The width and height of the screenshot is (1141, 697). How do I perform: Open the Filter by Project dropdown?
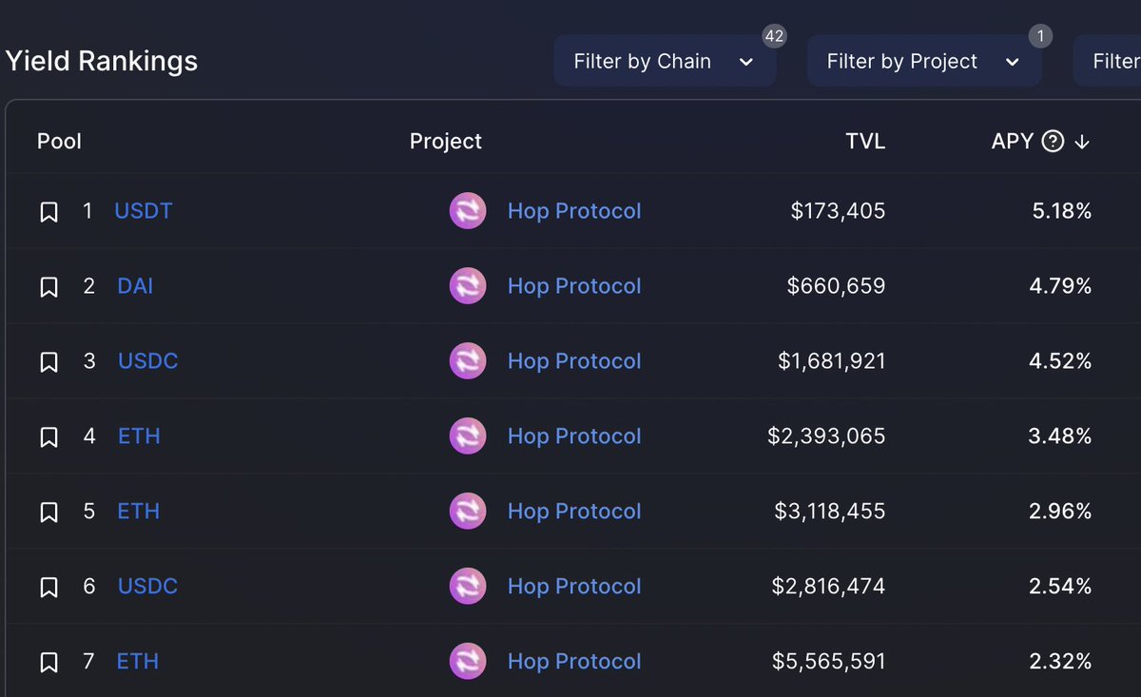pos(923,62)
